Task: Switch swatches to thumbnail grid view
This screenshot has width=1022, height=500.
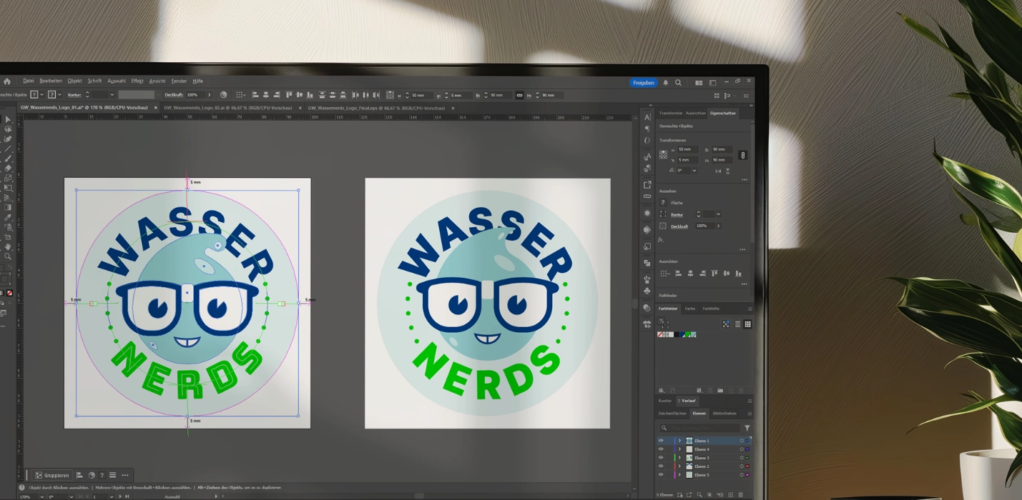Action: coord(748,324)
